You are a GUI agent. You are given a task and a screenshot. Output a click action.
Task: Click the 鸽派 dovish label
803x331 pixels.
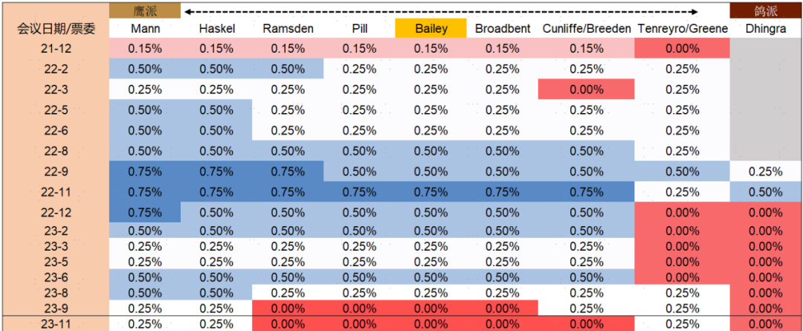(766, 10)
